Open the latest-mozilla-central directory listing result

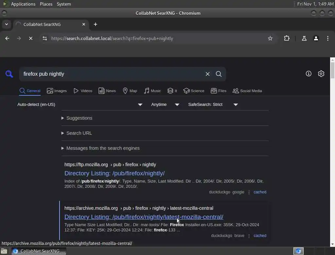point(144,217)
